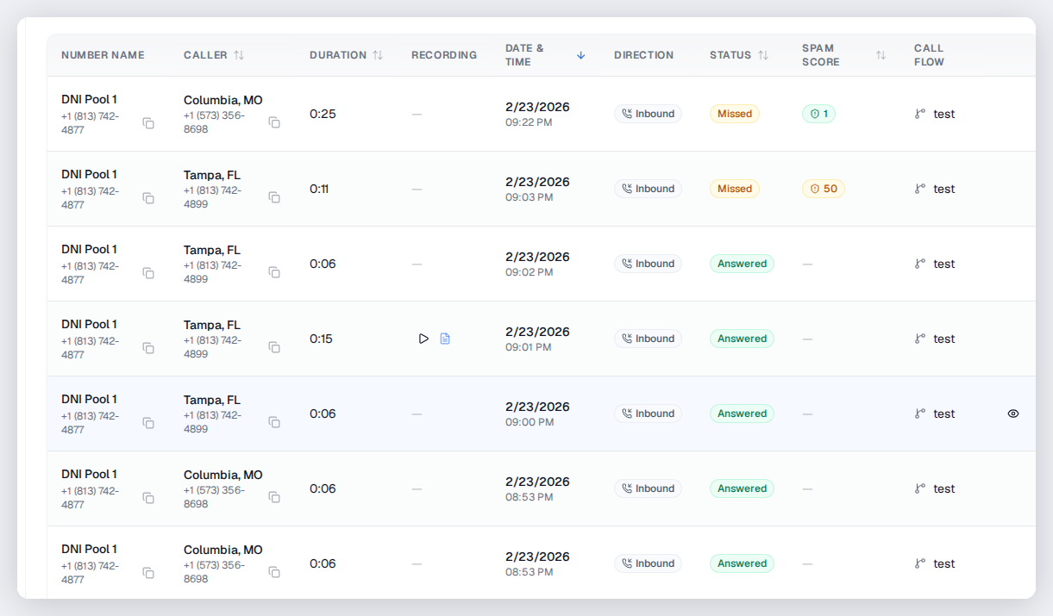Copy the DNI Pool 1 number in first row
Screen dimensions: 1053x616
[x=148, y=123]
